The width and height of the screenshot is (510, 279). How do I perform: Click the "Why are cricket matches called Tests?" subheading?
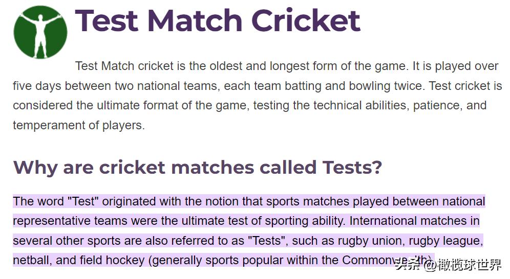point(197,167)
